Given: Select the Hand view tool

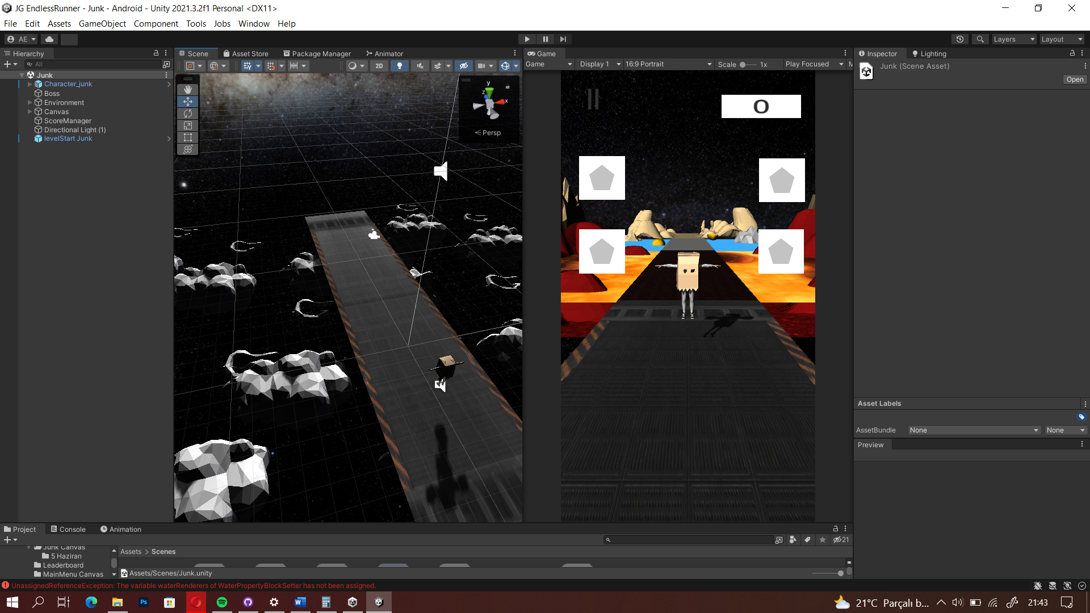Looking at the screenshot, I should point(188,90).
